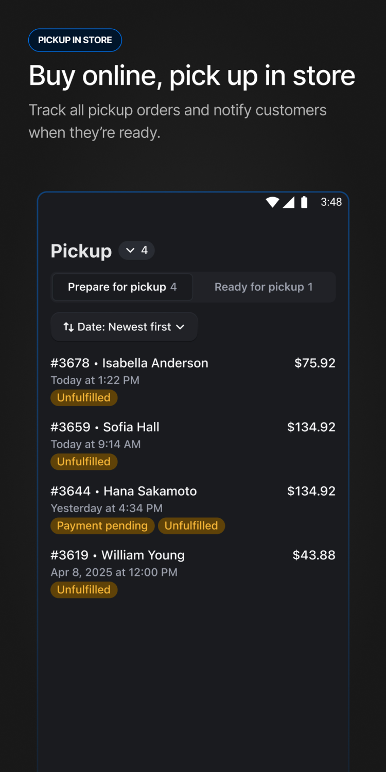Click Unfulfilled badge on Isabella Anderson's order
386x772 pixels.
click(84, 397)
